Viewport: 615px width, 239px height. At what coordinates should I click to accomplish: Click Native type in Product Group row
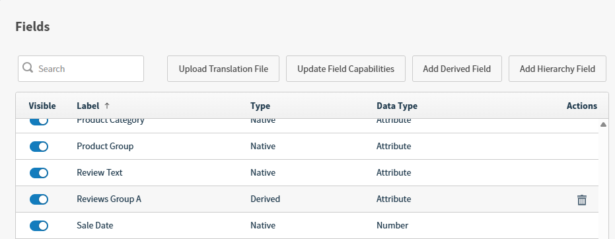(x=263, y=146)
